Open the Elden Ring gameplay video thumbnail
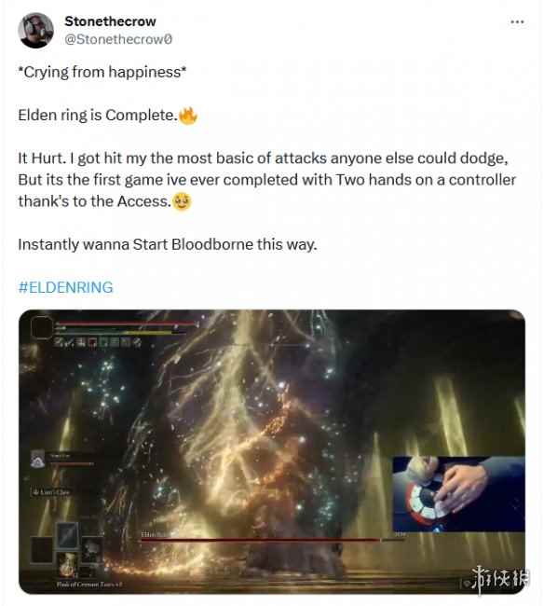This screenshot has height=606, width=544. click(272, 451)
